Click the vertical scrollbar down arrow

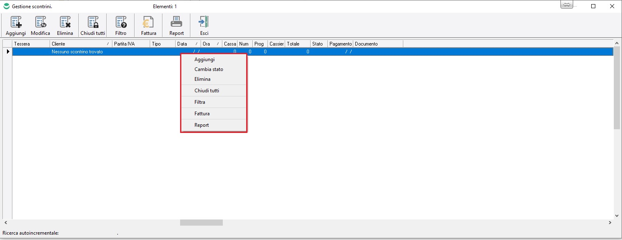tap(617, 215)
